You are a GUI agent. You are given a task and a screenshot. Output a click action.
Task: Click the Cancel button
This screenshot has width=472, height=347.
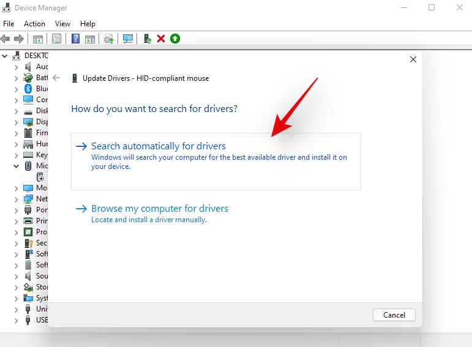394,315
